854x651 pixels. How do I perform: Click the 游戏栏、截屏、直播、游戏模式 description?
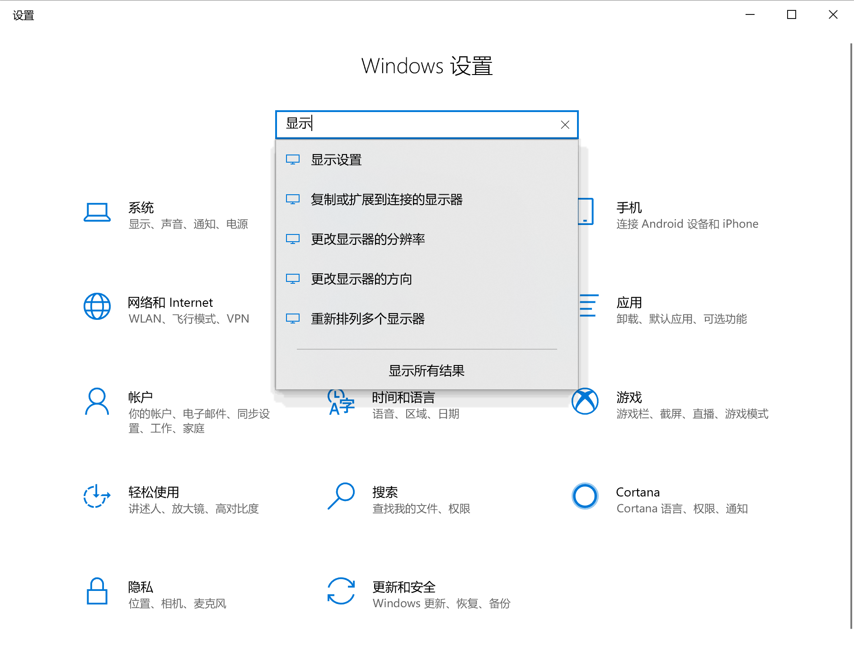[692, 414]
